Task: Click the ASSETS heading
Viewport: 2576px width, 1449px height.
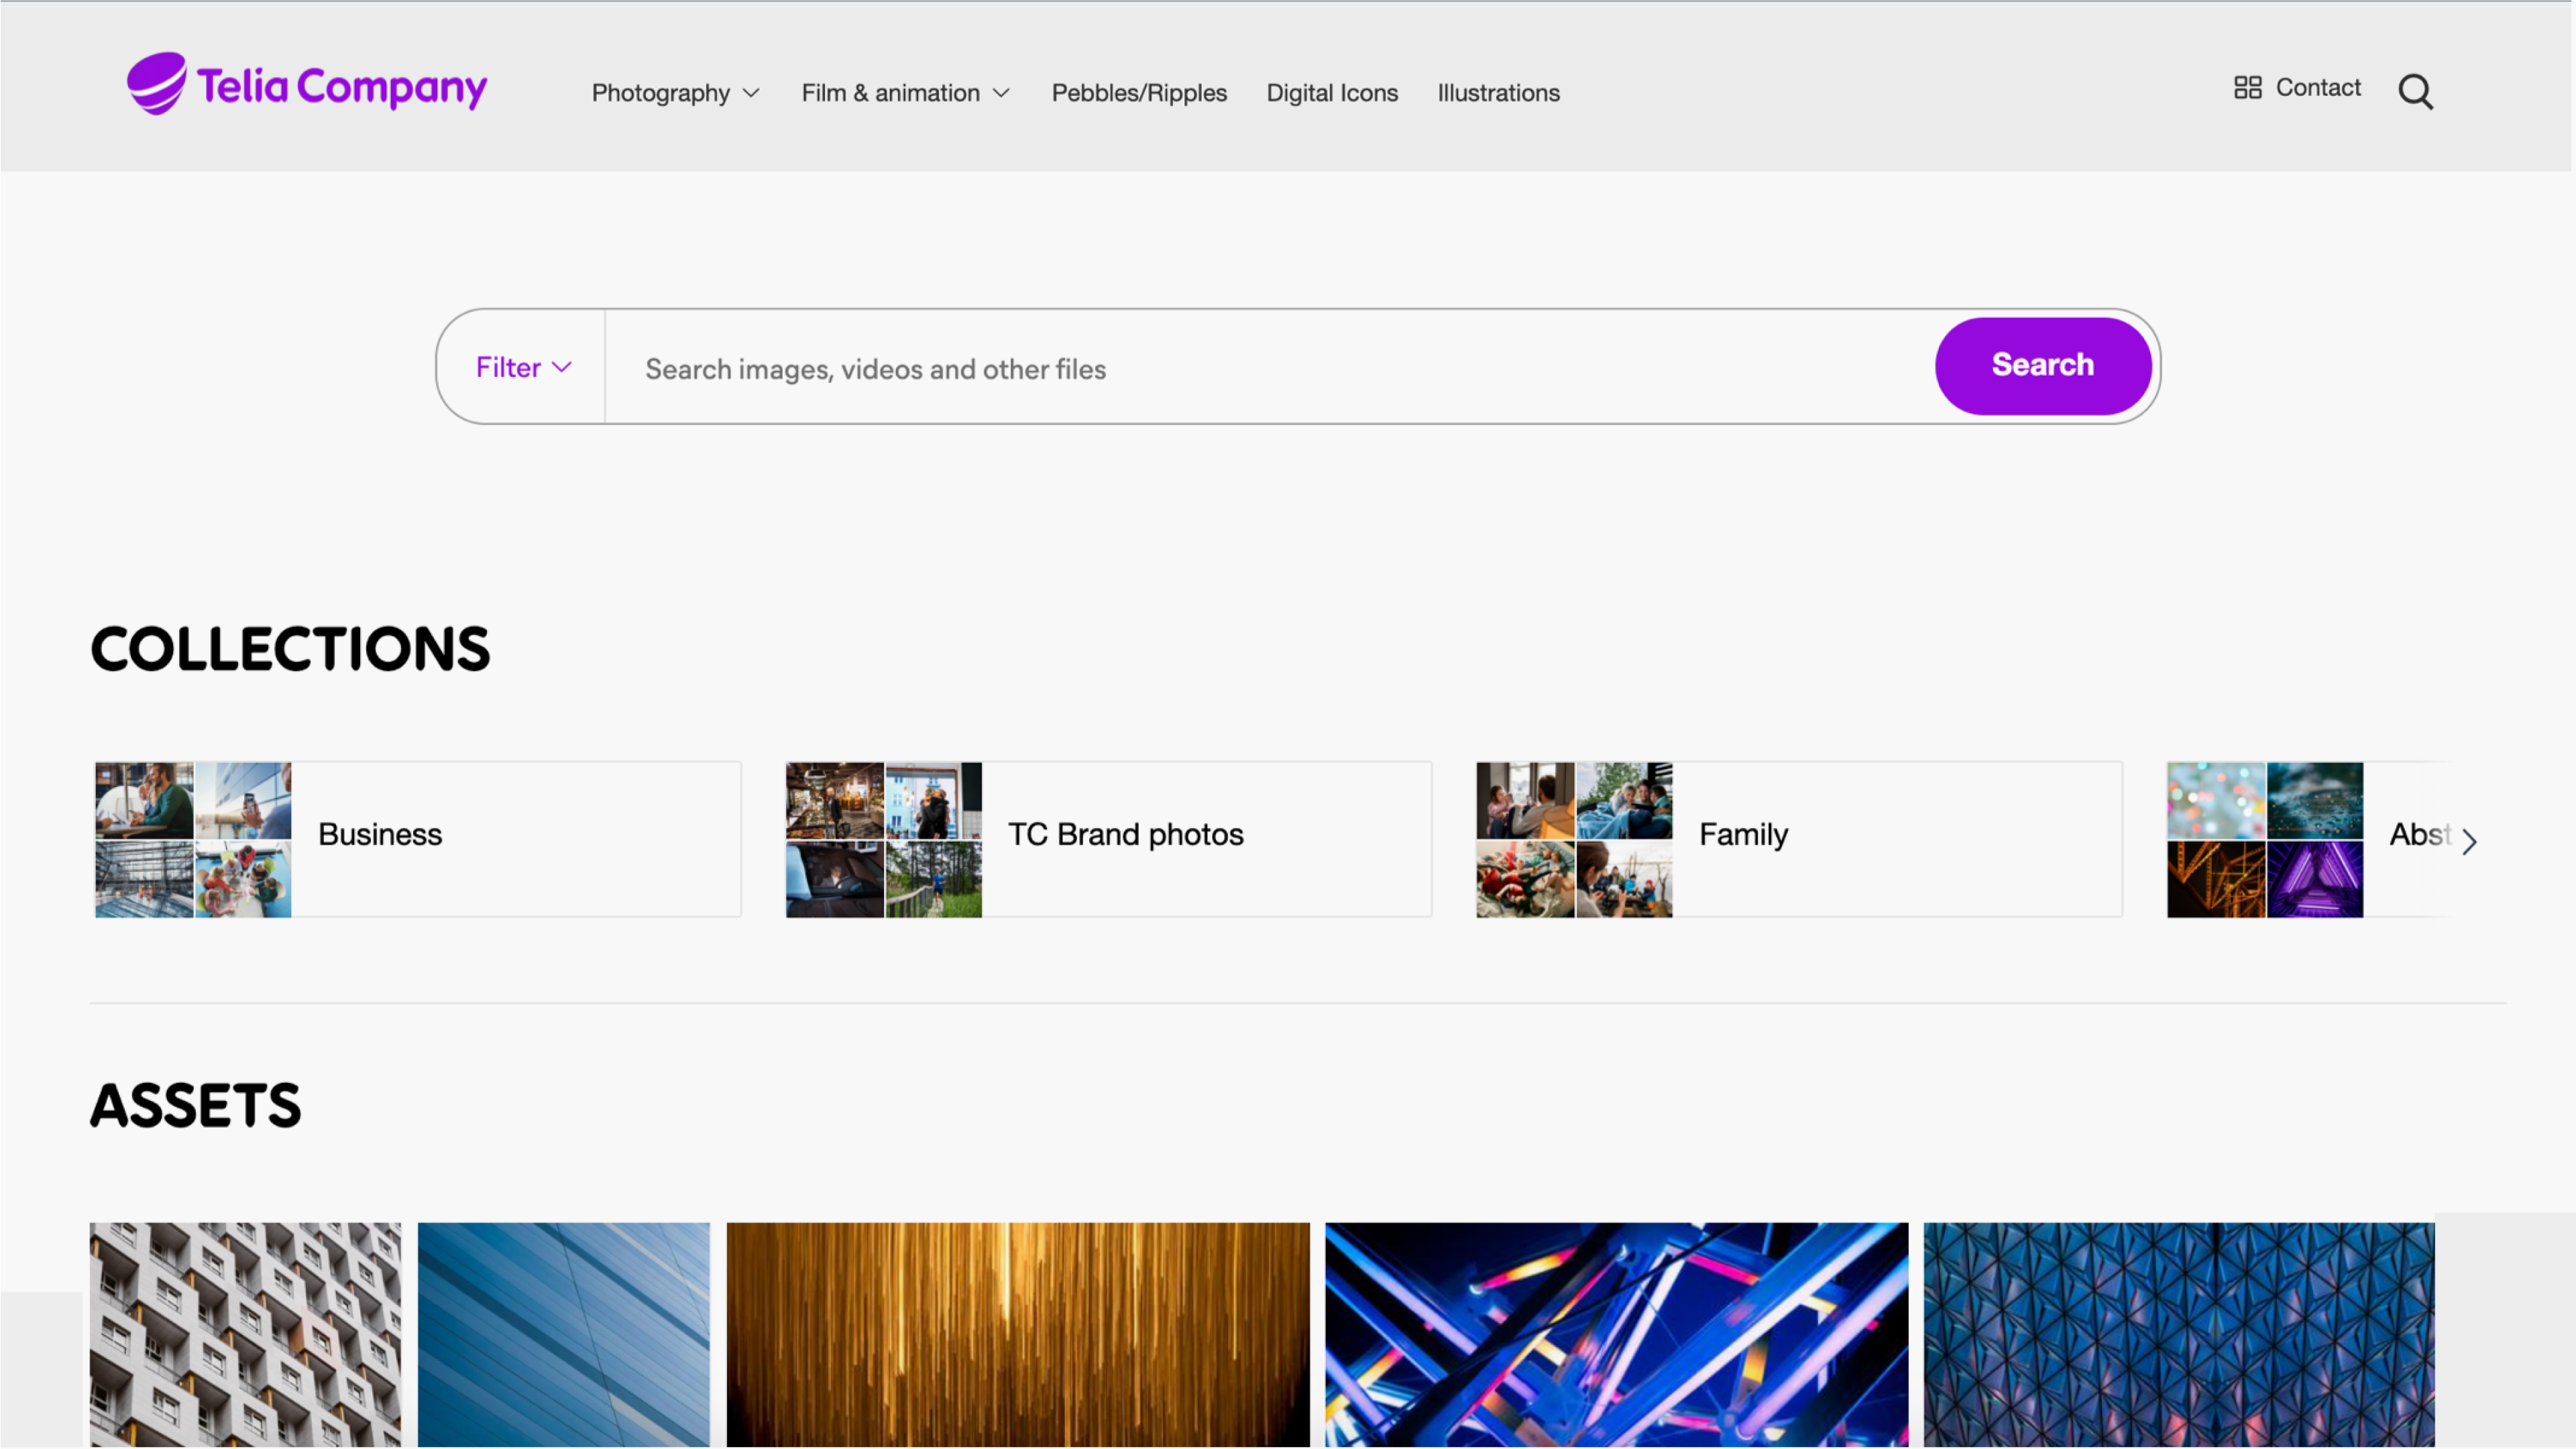Action: (195, 1105)
